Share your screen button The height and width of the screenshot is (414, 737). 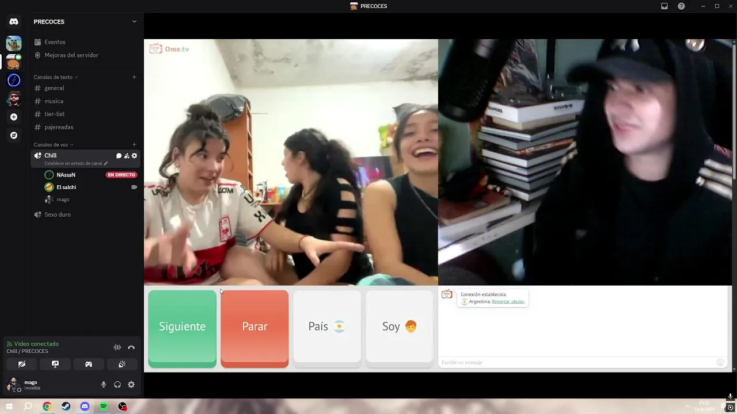(55, 364)
